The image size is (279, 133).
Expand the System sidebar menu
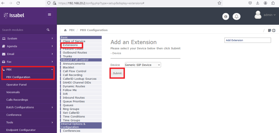(x=27, y=39)
